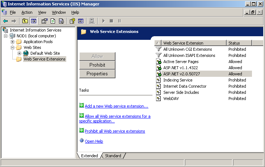Screen dimensions: 265x167
Task: Open the Window menu
Action: pyautogui.click(x=59, y=12)
